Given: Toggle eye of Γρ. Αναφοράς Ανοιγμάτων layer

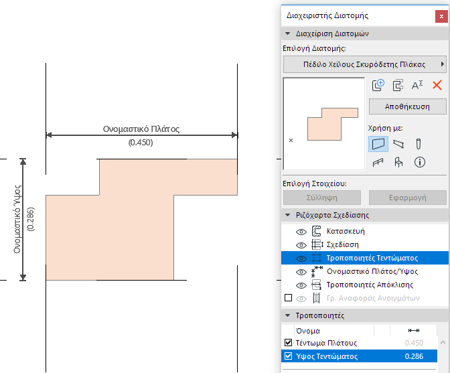Looking at the screenshot, I should pyautogui.click(x=301, y=299).
